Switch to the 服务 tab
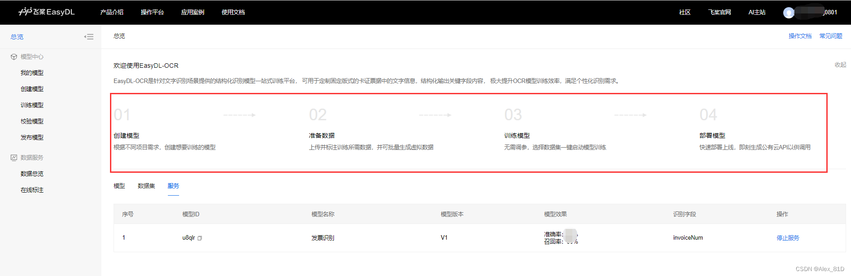Screen dimensions: 851x276 pos(173,186)
